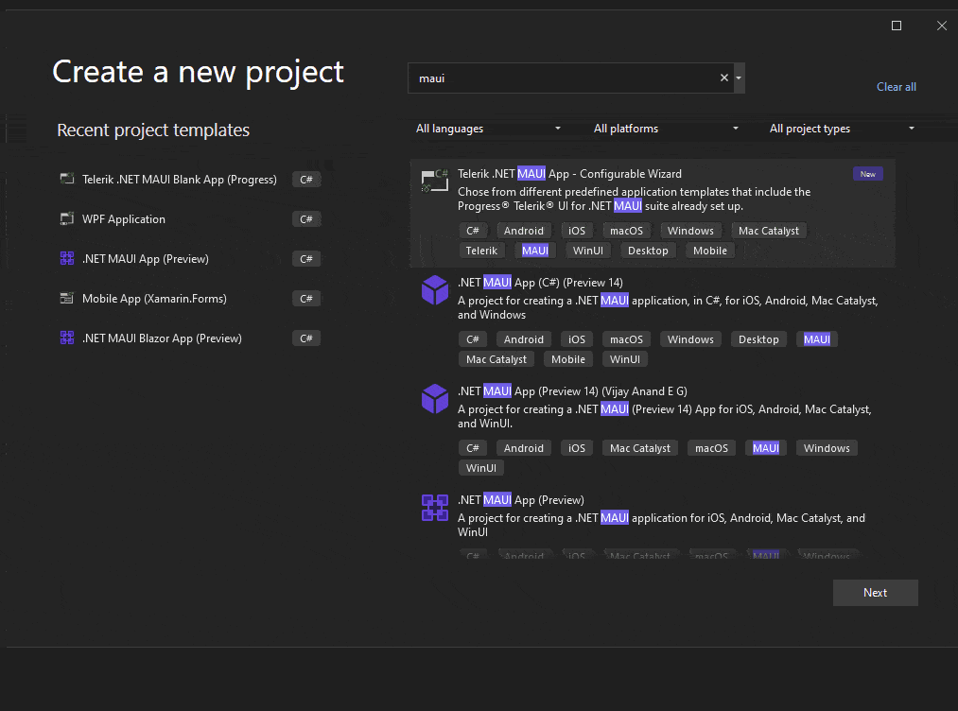Click the Mobile App (Xamarin.Forms) icon
958x711 pixels.
click(x=66, y=299)
